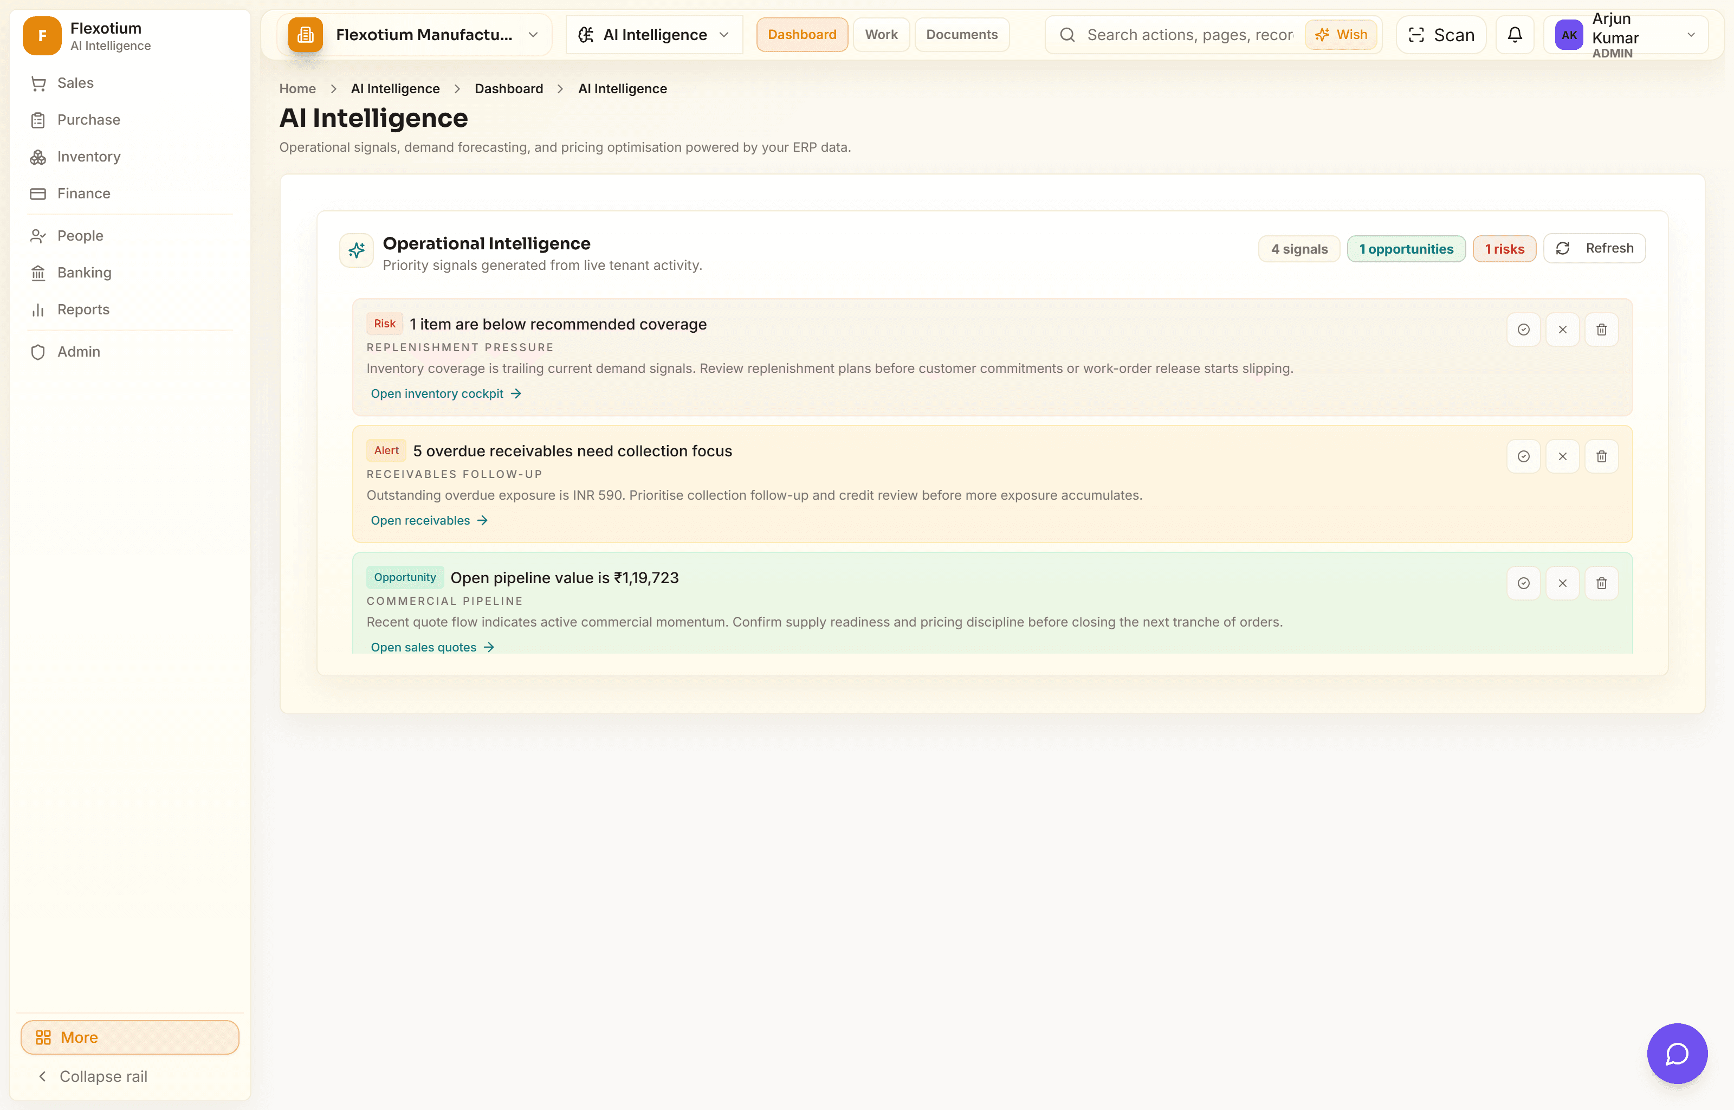The image size is (1734, 1110).
Task: Switch to the Work tab
Action: coord(881,35)
